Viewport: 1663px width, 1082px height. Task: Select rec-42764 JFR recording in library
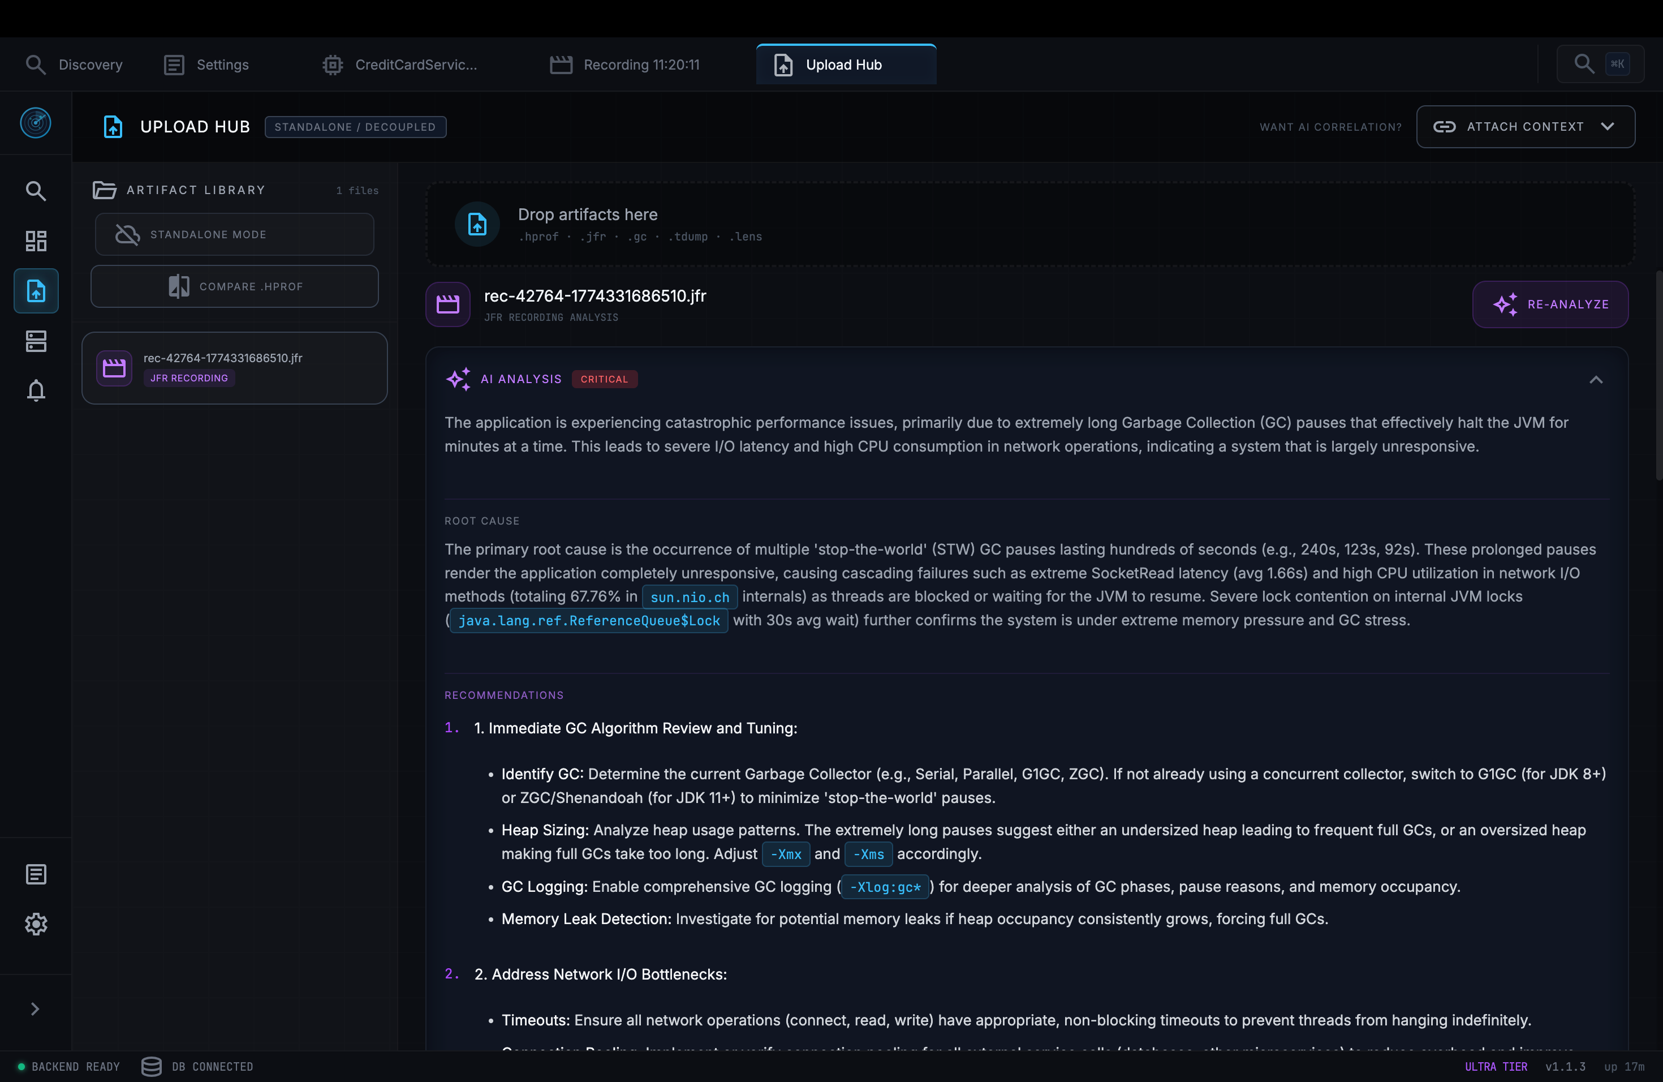pos(234,368)
